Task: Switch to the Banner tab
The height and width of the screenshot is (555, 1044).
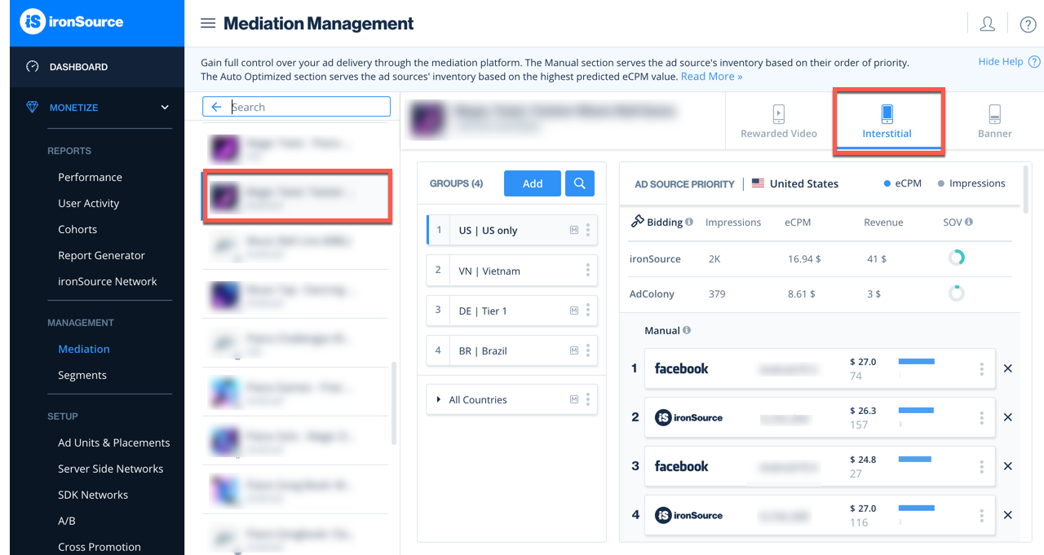Action: coord(994,121)
